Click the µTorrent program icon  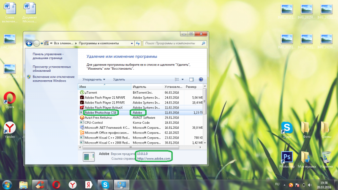pyautogui.click(x=82, y=92)
